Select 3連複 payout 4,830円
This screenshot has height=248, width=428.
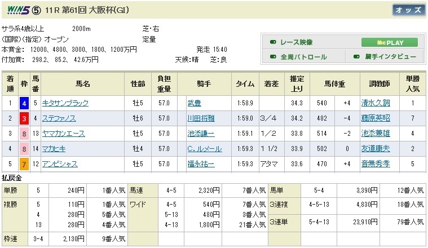[367, 205]
